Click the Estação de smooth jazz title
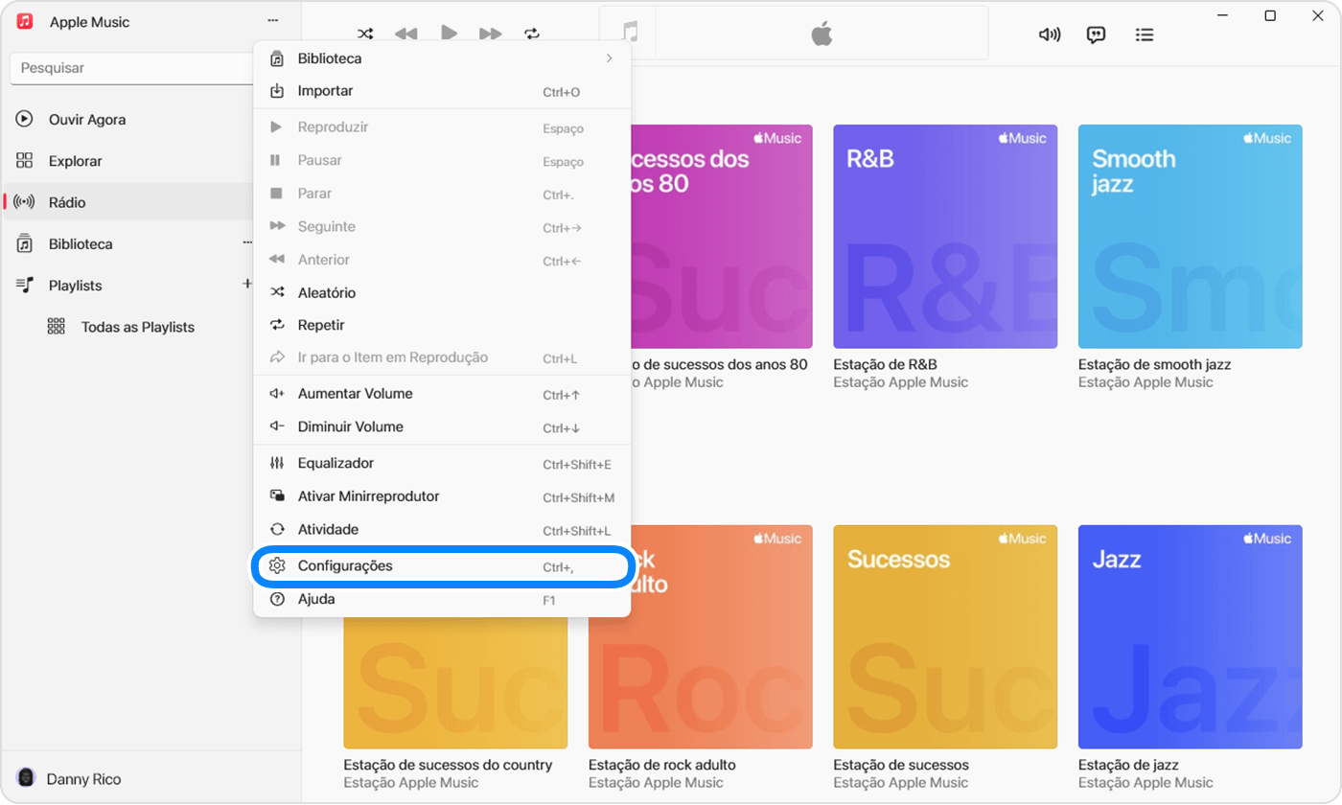 1154,365
